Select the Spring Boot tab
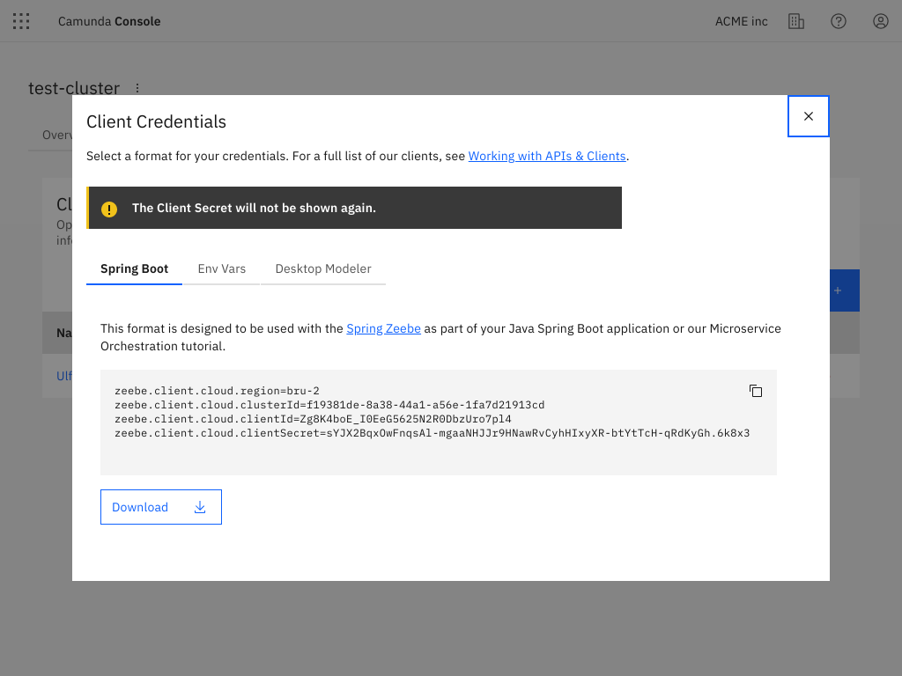 point(134,268)
